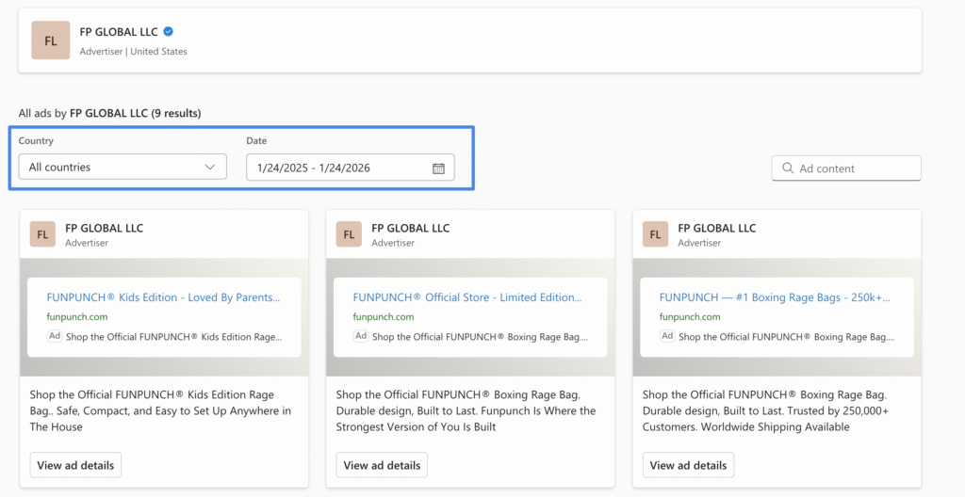The image size is (965, 497).
Task: View ad details for #1 Boxing Rage Bags ad
Action: 688,465
